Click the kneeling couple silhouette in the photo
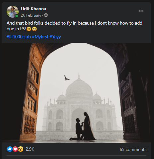 [x=83, y=126]
